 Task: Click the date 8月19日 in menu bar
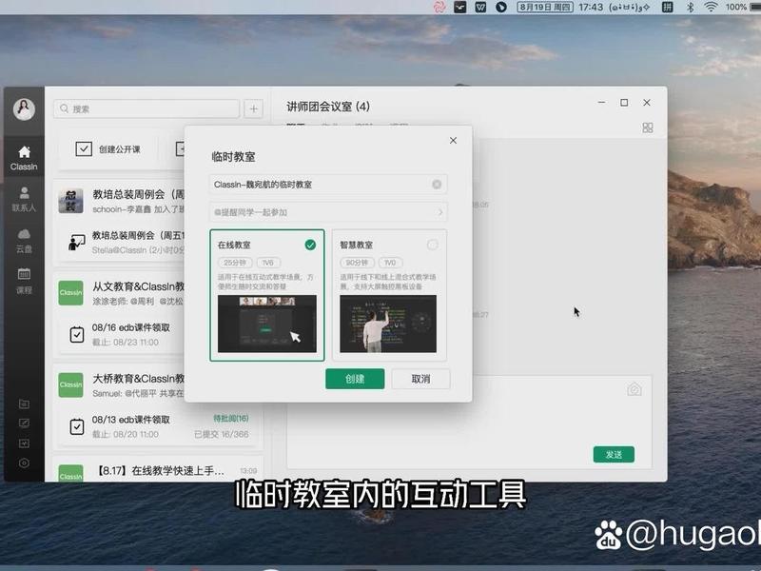544,7
